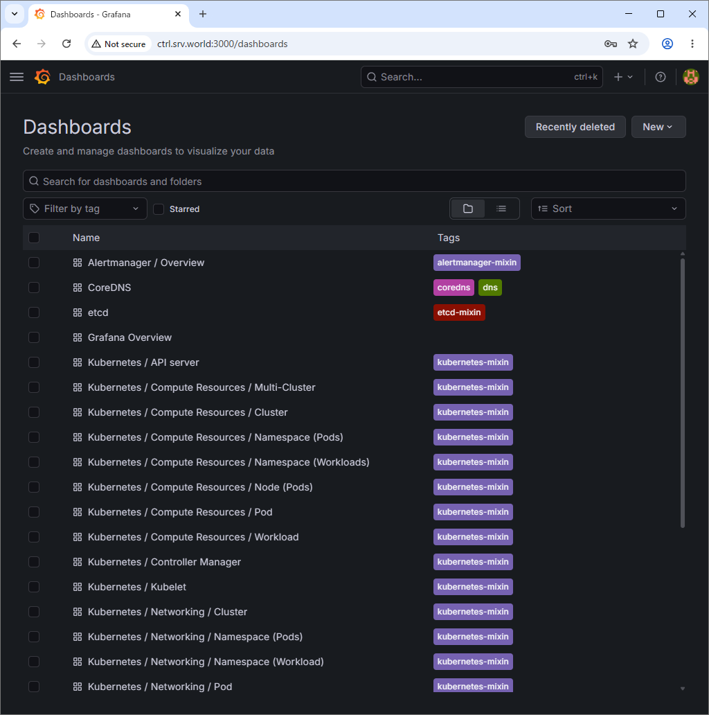This screenshot has width=709, height=715.
Task: Bookmark page using the star icon
Action: coord(633,44)
